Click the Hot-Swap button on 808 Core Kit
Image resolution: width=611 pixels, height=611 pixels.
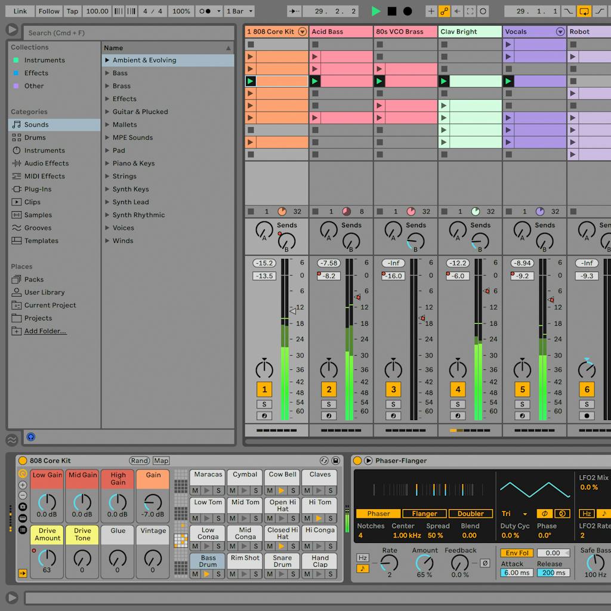(324, 461)
